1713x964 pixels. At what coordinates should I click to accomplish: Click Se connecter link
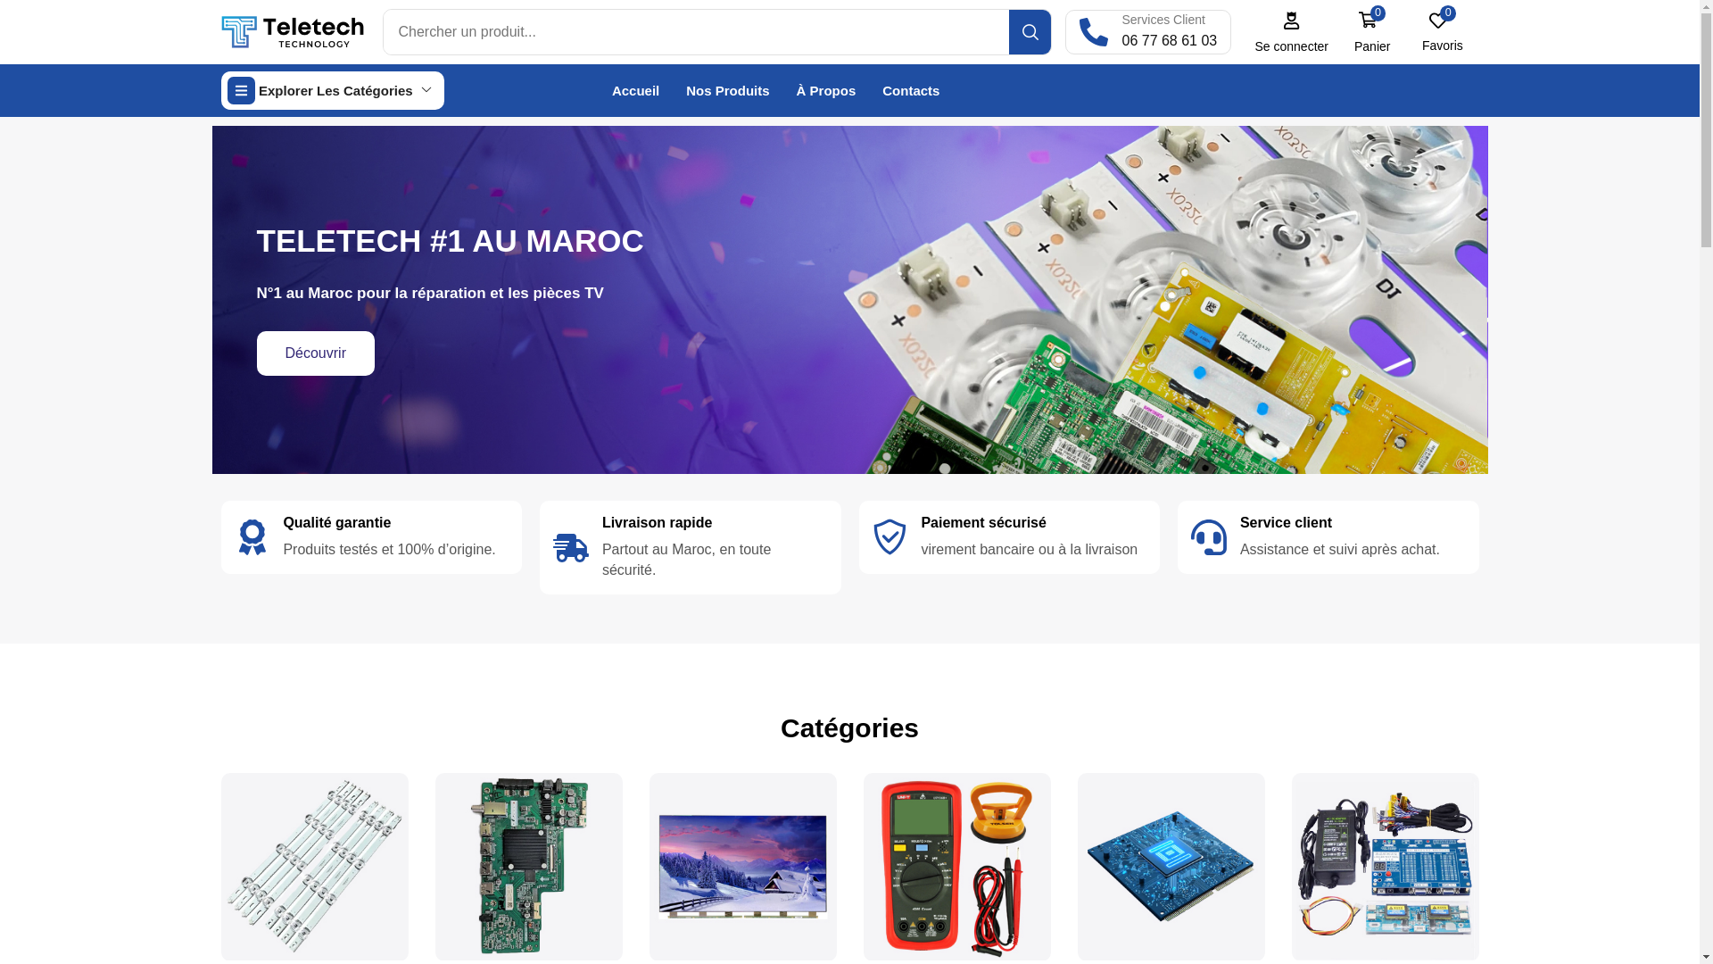[1291, 46]
